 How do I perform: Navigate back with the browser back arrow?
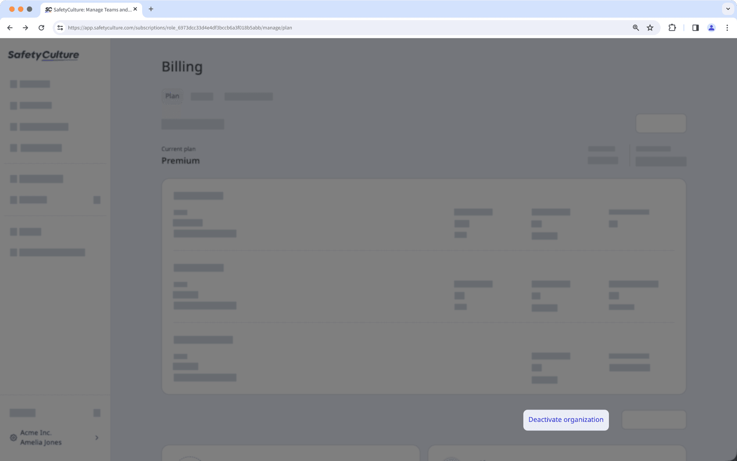[x=10, y=27]
